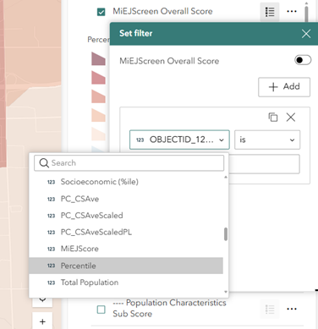The height and width of the screenshot is (329, 318).
Task: Select Socioeconomic (%ile) field
Action: pos(126,182)
